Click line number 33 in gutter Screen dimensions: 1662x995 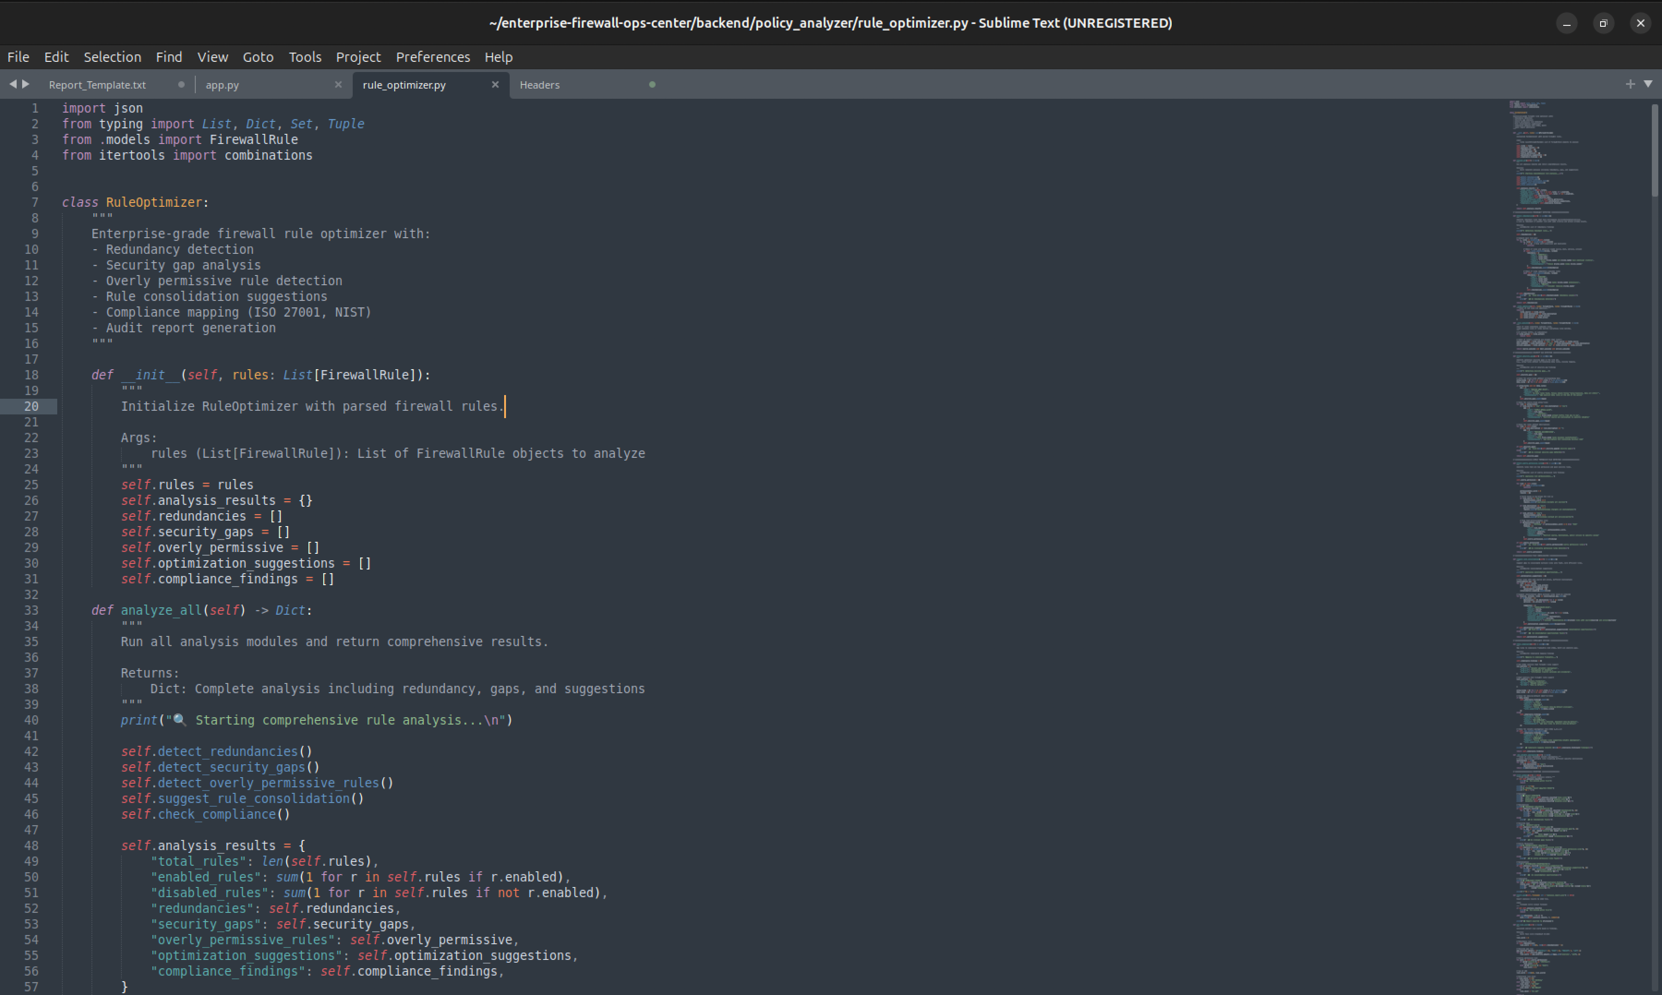tap(31, 610)
